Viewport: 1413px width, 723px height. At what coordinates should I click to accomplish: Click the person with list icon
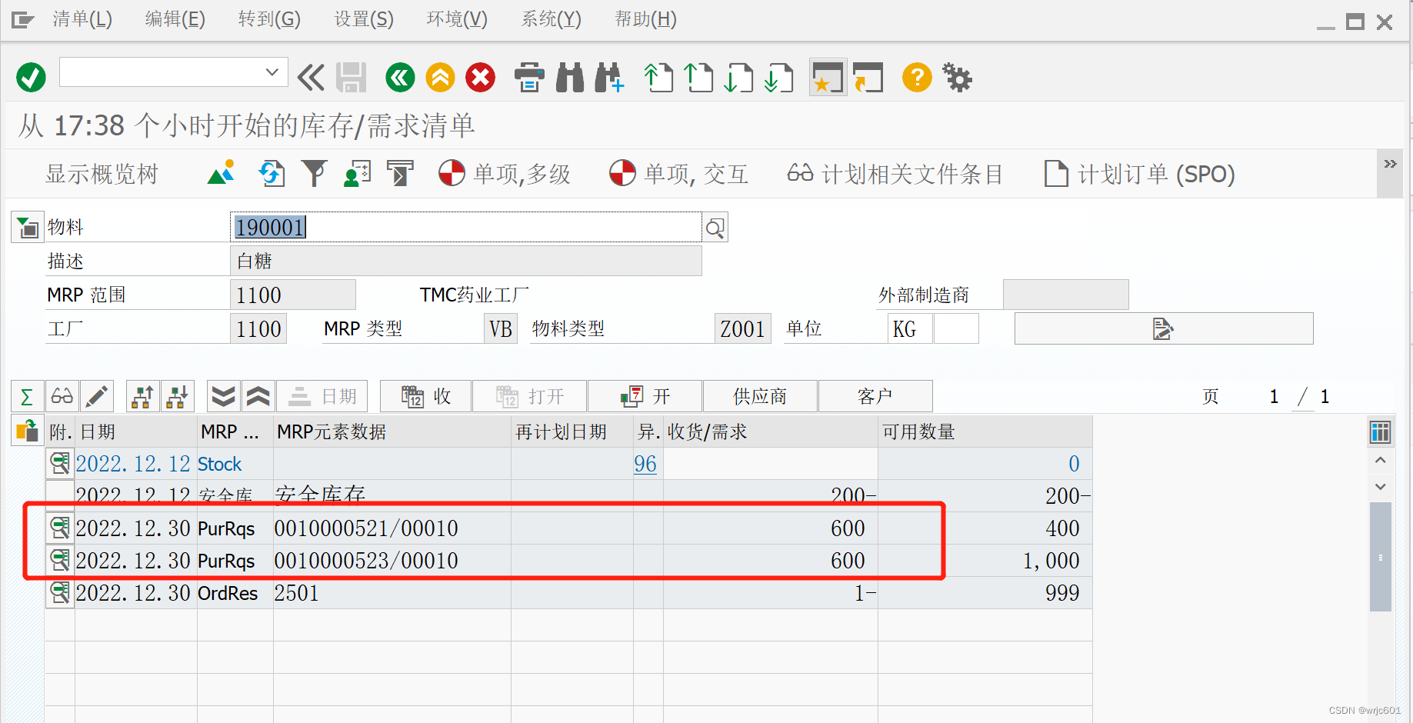357,174
